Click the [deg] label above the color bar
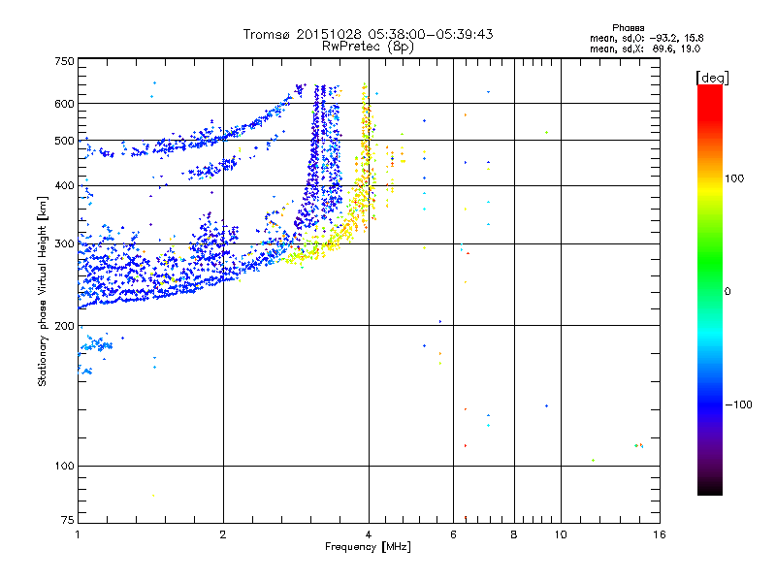Viewport: 776px width, 582px height. tap(713, 77)
